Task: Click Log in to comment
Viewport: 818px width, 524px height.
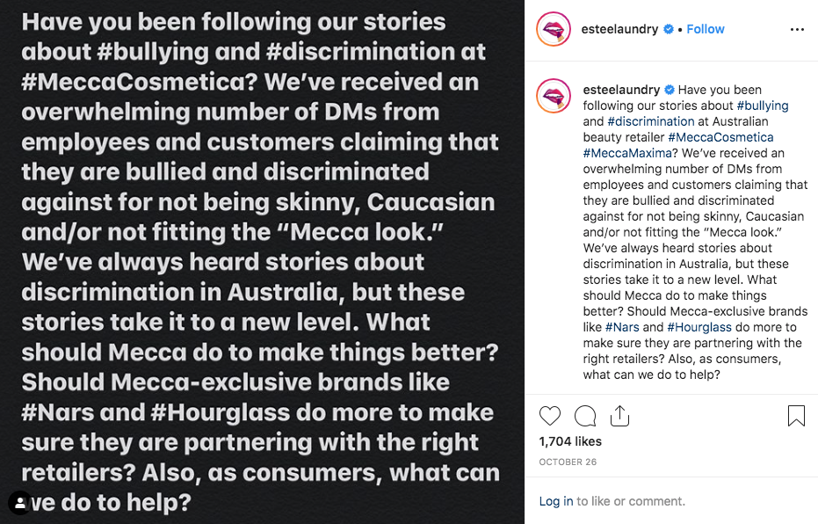Action: [x=555, y=501]
